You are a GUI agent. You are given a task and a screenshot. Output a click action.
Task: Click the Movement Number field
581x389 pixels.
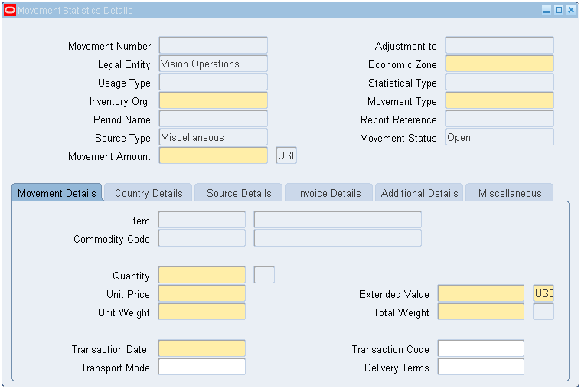[x=214, y=45]
